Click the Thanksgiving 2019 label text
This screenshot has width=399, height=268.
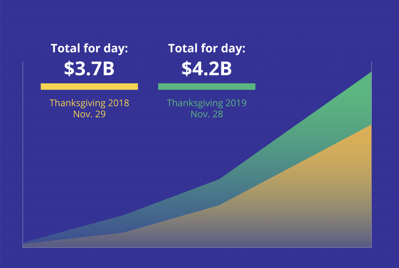tap(207, 103)
